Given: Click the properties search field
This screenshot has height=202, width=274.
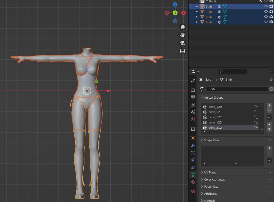Looking at the screenshot, I should tap(233, 71).
